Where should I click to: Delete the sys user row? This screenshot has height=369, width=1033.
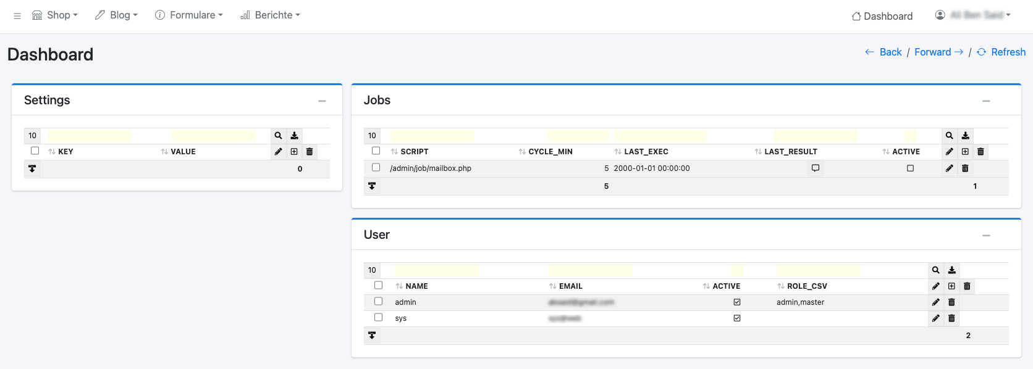951,318
